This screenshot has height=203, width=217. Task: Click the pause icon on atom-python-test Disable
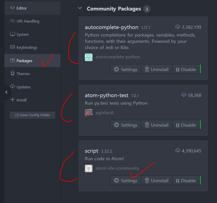[x=178, y=125]
